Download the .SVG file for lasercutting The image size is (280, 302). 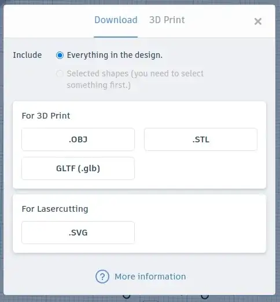pos(78,233)
